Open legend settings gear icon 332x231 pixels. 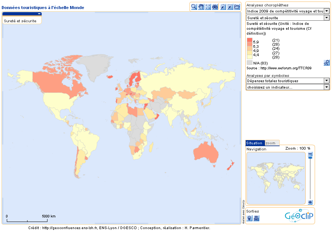[327, 63]
